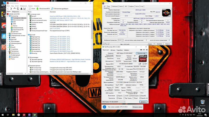Switch to the Mainboard tab in CPU-Z
The width and height of the screenshot is (209, 117).
115,6
